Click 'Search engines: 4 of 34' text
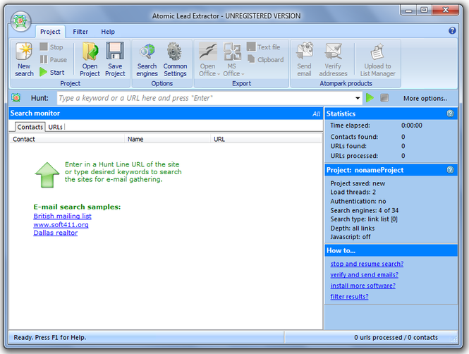 click(x=364, y=210)
